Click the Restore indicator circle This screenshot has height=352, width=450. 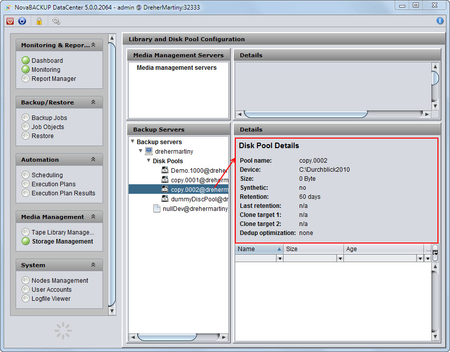point(26,136)
